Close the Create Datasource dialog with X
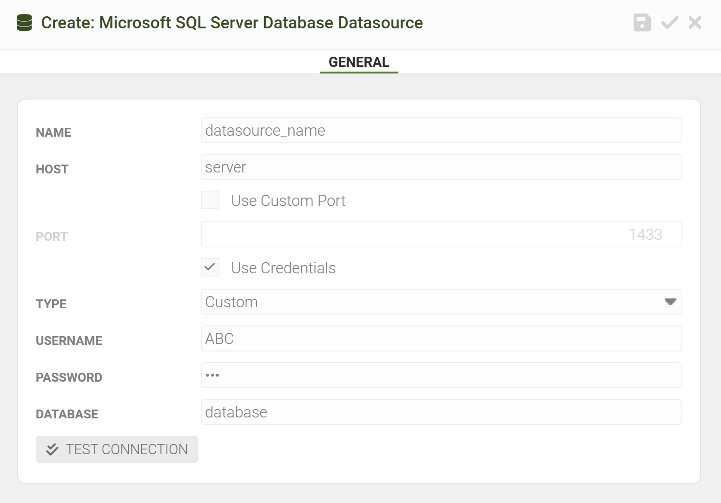 [695, 22]
